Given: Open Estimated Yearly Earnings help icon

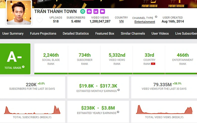Looking at the screenshot, I should [x=118, y=112].
